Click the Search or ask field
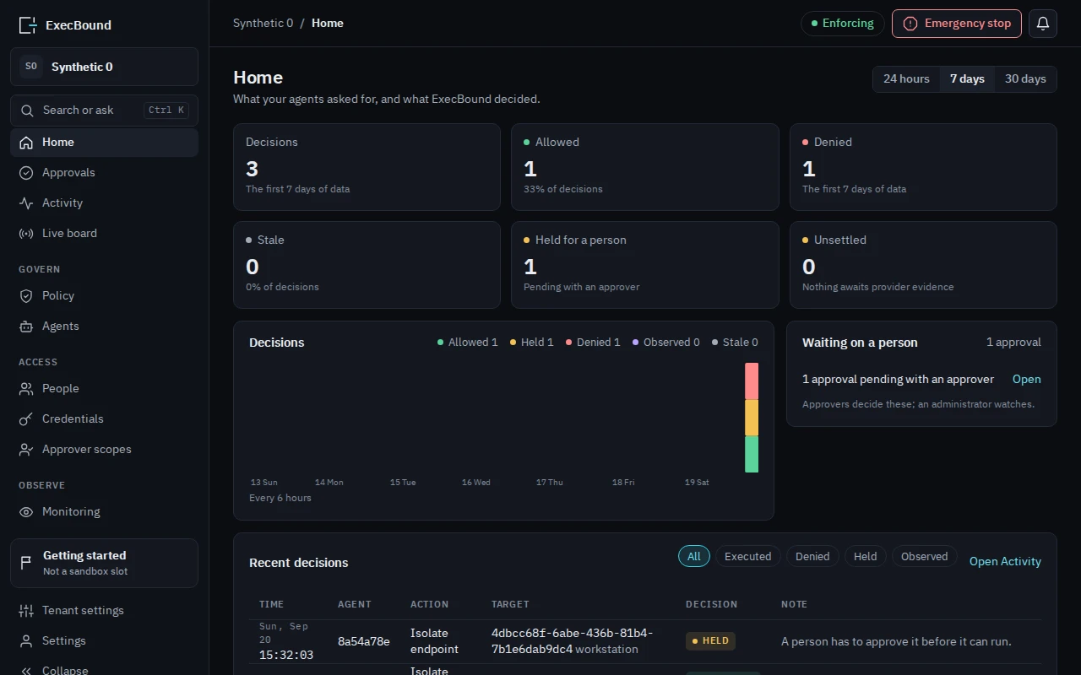Viewport: 1081px width, 675px height. (104, 111)
